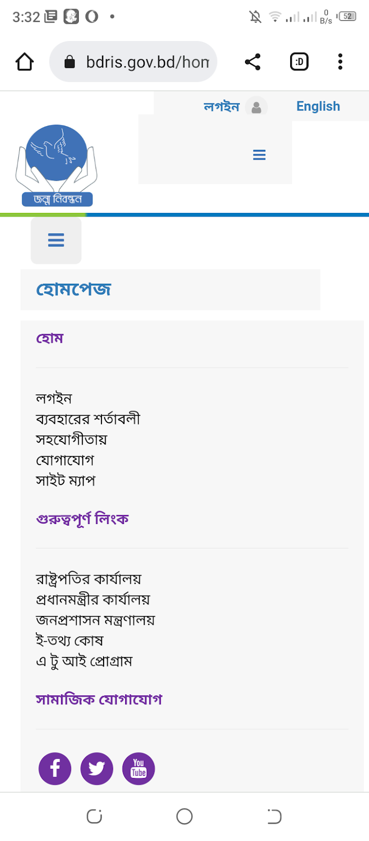Click the user avatar icon beside লগইন
Screen dimensions: 369x841
click(x=257, y=107)
